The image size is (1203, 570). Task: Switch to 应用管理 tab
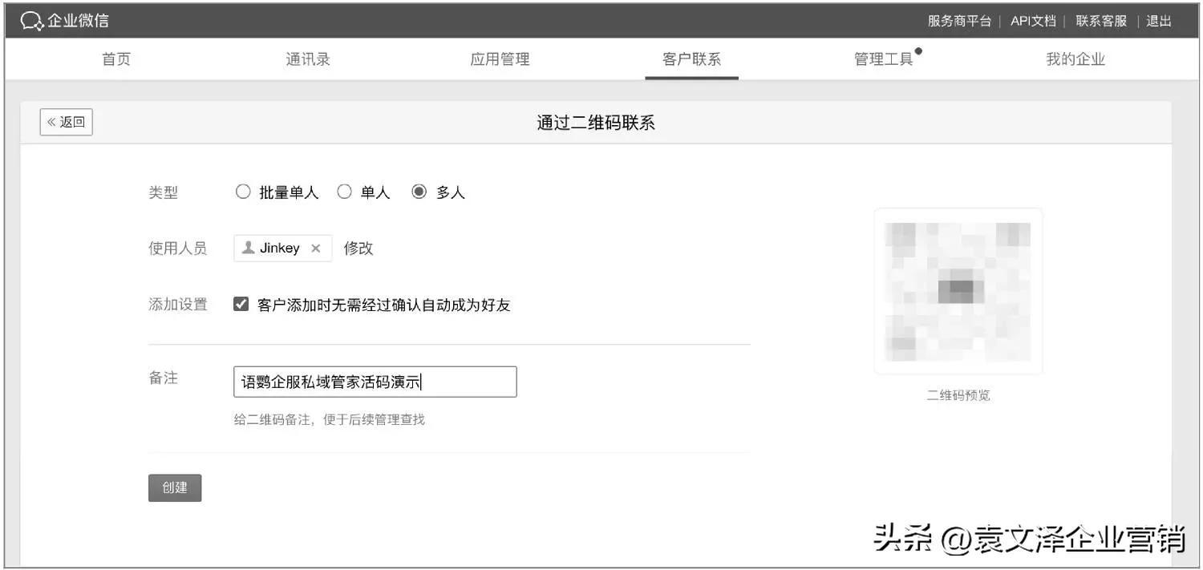(x=500, y=59)
